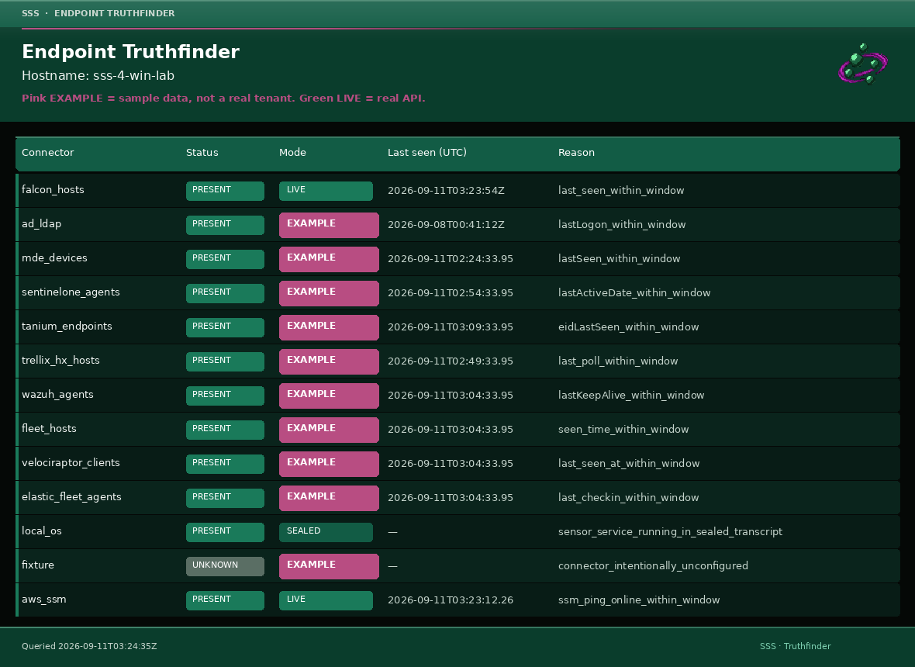Select the wazuh_agents connector name

57,395
